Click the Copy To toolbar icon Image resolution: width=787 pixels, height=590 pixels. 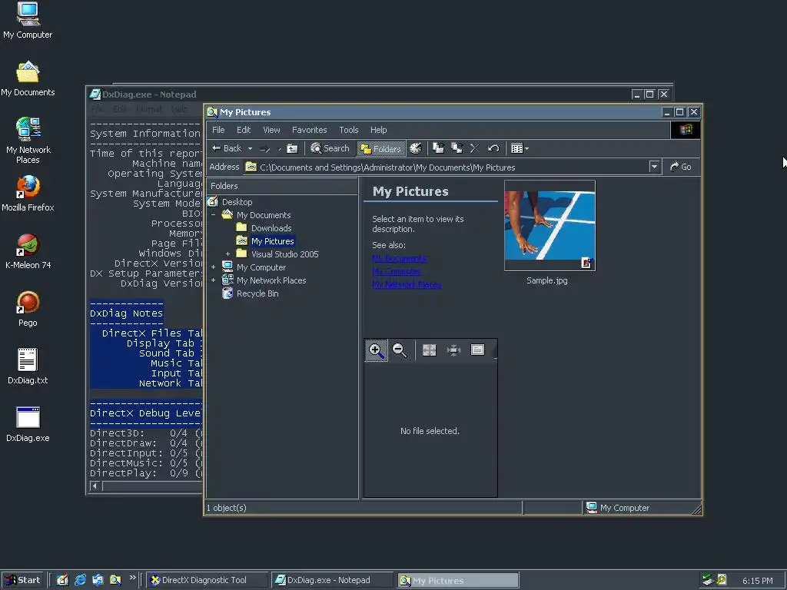[457, 148]
